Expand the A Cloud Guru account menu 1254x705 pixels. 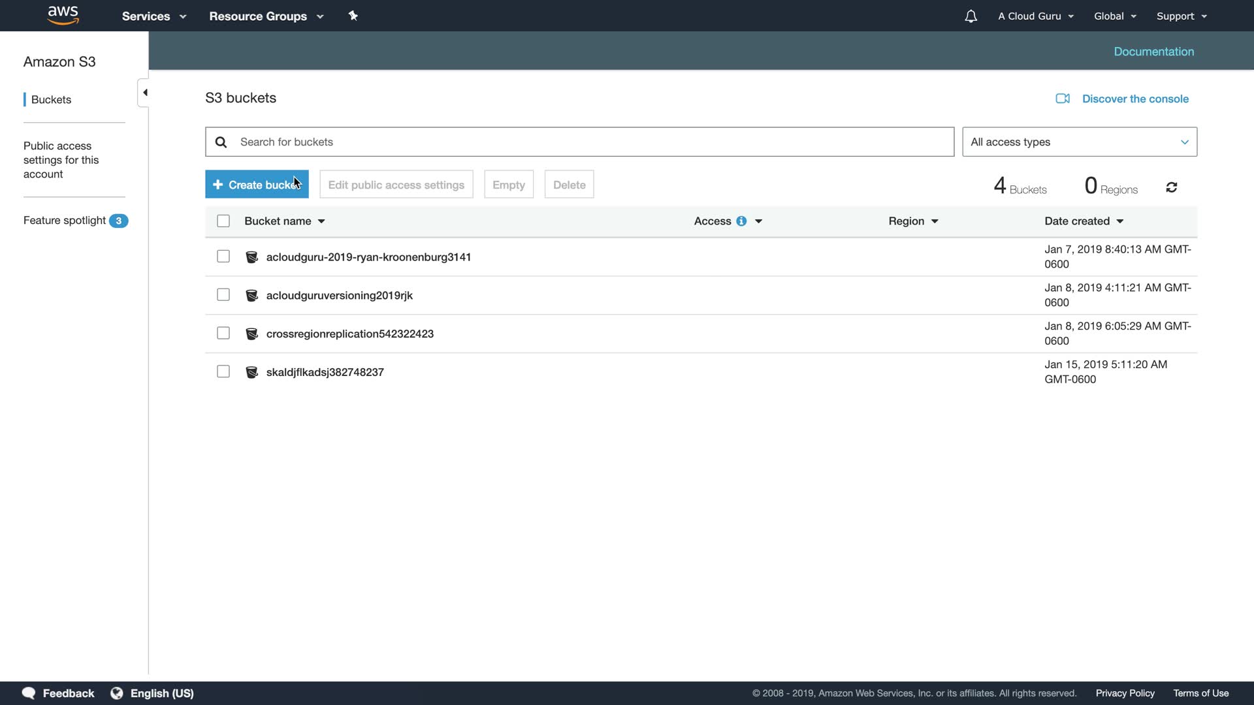pos(1035,16)
